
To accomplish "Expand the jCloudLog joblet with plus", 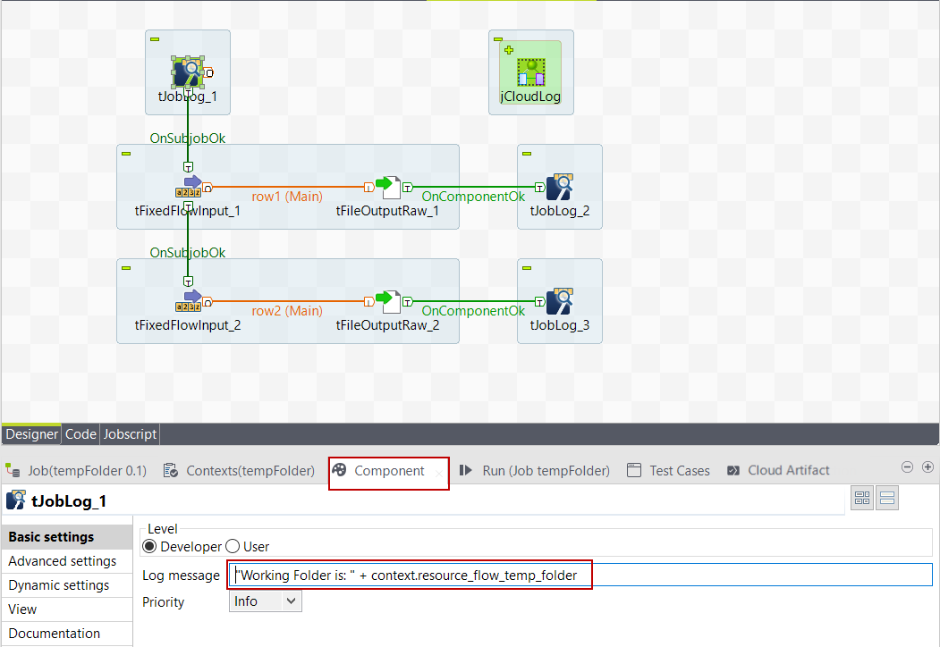I will pyautogui.click(x=498, y=50).
